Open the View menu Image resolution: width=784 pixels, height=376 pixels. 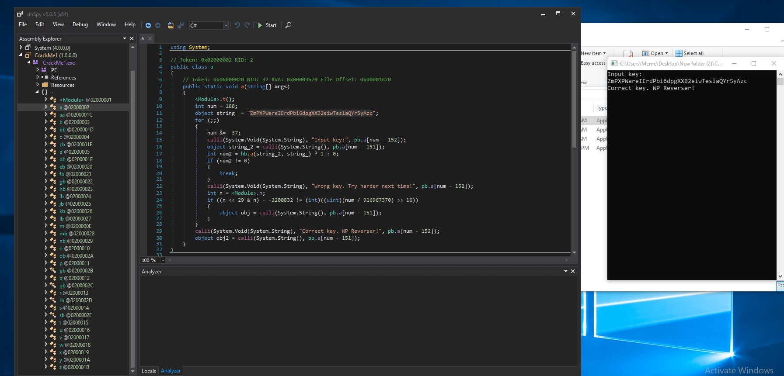58,24
